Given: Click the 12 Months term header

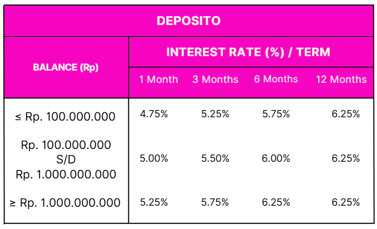Looking at the screenshot, I should point(341,79).
